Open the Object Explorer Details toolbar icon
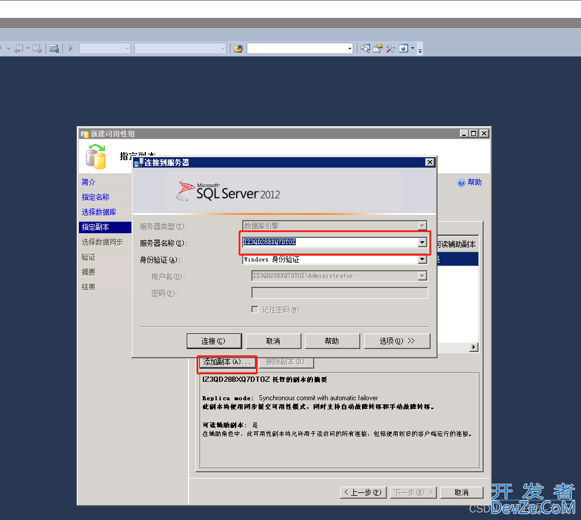 tap(365, 48)
